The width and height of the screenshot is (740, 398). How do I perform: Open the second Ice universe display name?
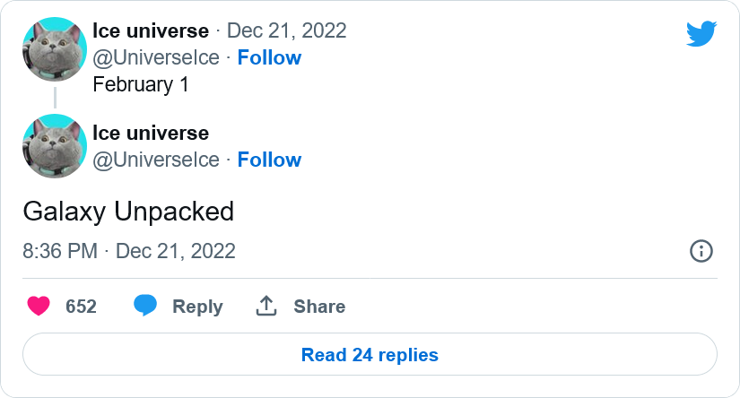pos(151,133)
